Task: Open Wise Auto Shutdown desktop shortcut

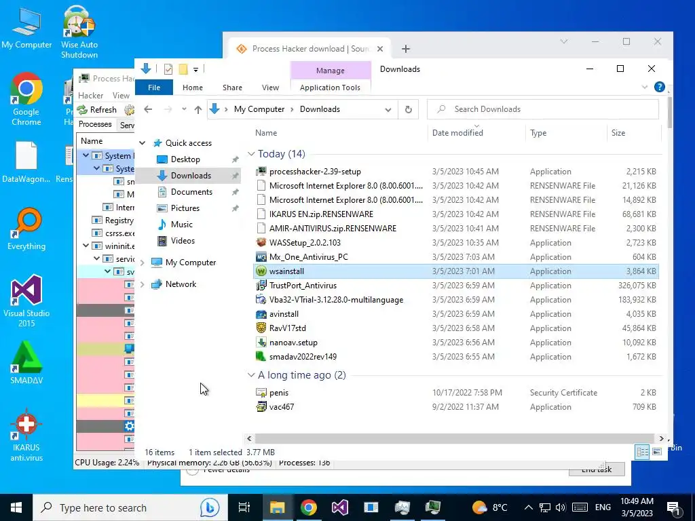Action: point(79,32)
